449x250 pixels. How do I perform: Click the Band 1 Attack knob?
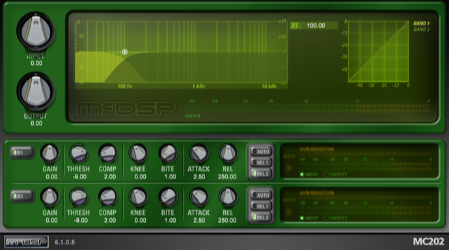click(x=198, y=153)
